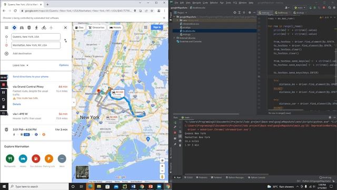The image size is (337, 190).
Task: Stop the running script in the Run panel
Action: pyautogui.click(x=175, y=132)
